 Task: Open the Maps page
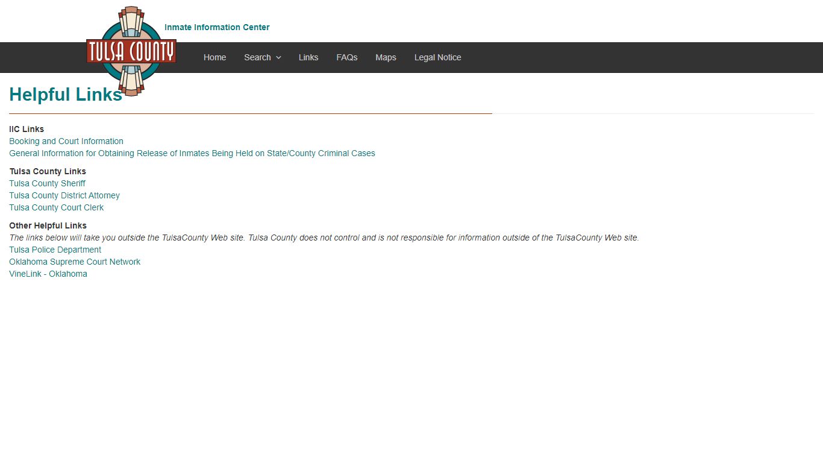pos(386,57)
